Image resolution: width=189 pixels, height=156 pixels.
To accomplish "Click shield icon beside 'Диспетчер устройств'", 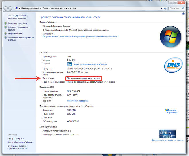I will 5,23.
